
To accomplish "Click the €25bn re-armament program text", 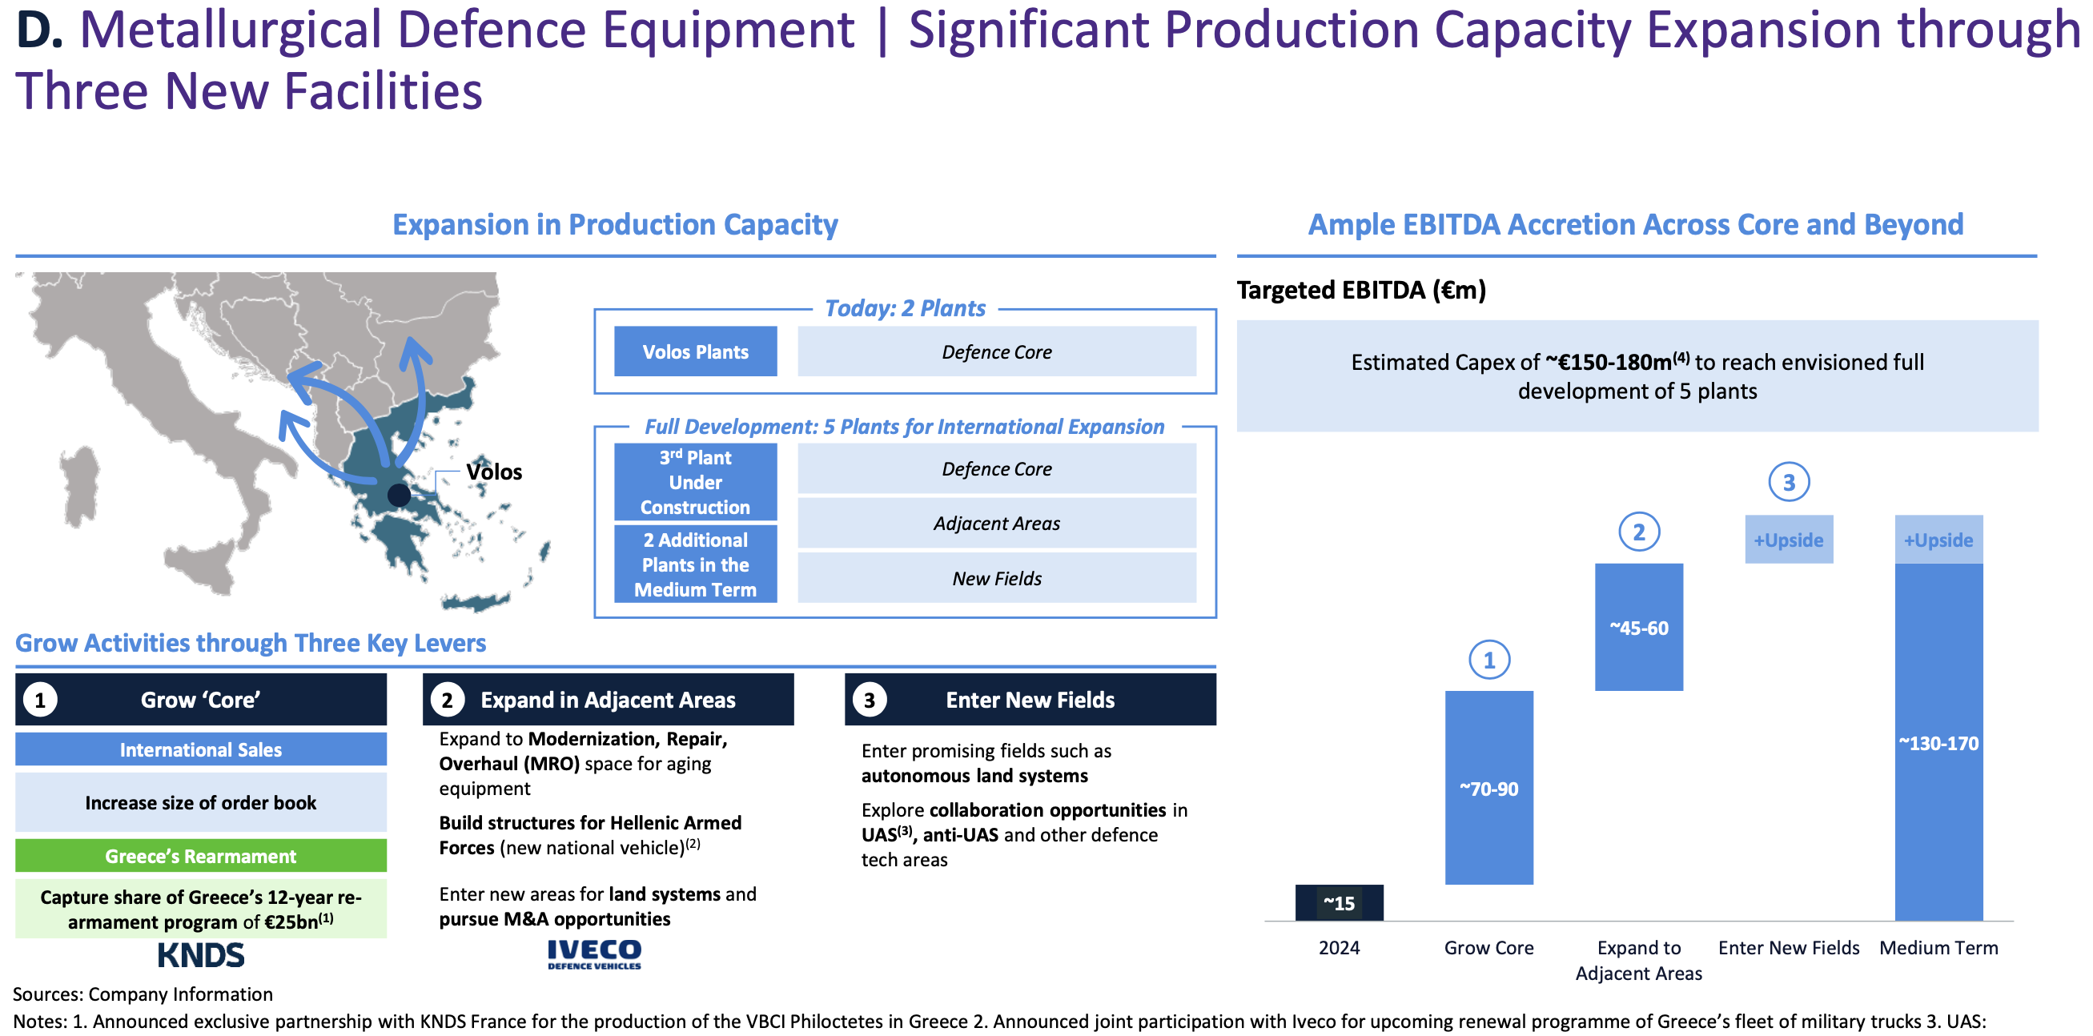I will [201, 909].
